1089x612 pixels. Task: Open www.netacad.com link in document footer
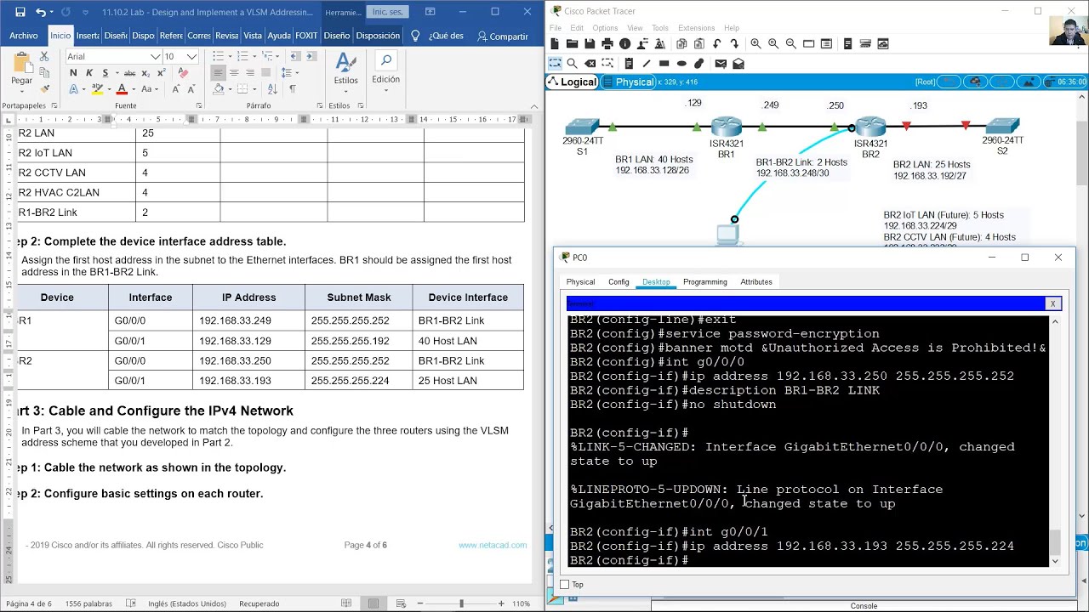(493, 545)
